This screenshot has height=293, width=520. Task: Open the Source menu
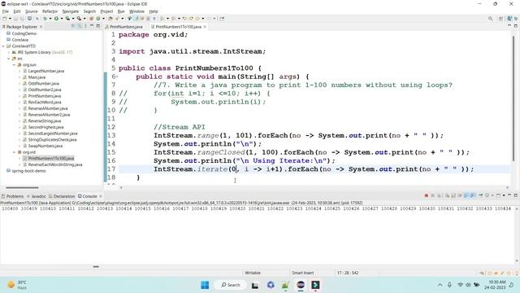coord(32,11)
